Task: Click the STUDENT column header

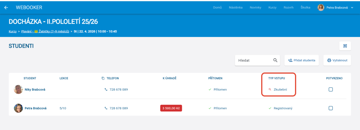Action: point(30,78)
